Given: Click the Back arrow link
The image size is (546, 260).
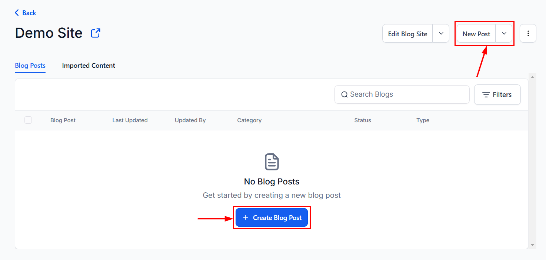Looking at the screenshot, I should [x=25, y=13].
